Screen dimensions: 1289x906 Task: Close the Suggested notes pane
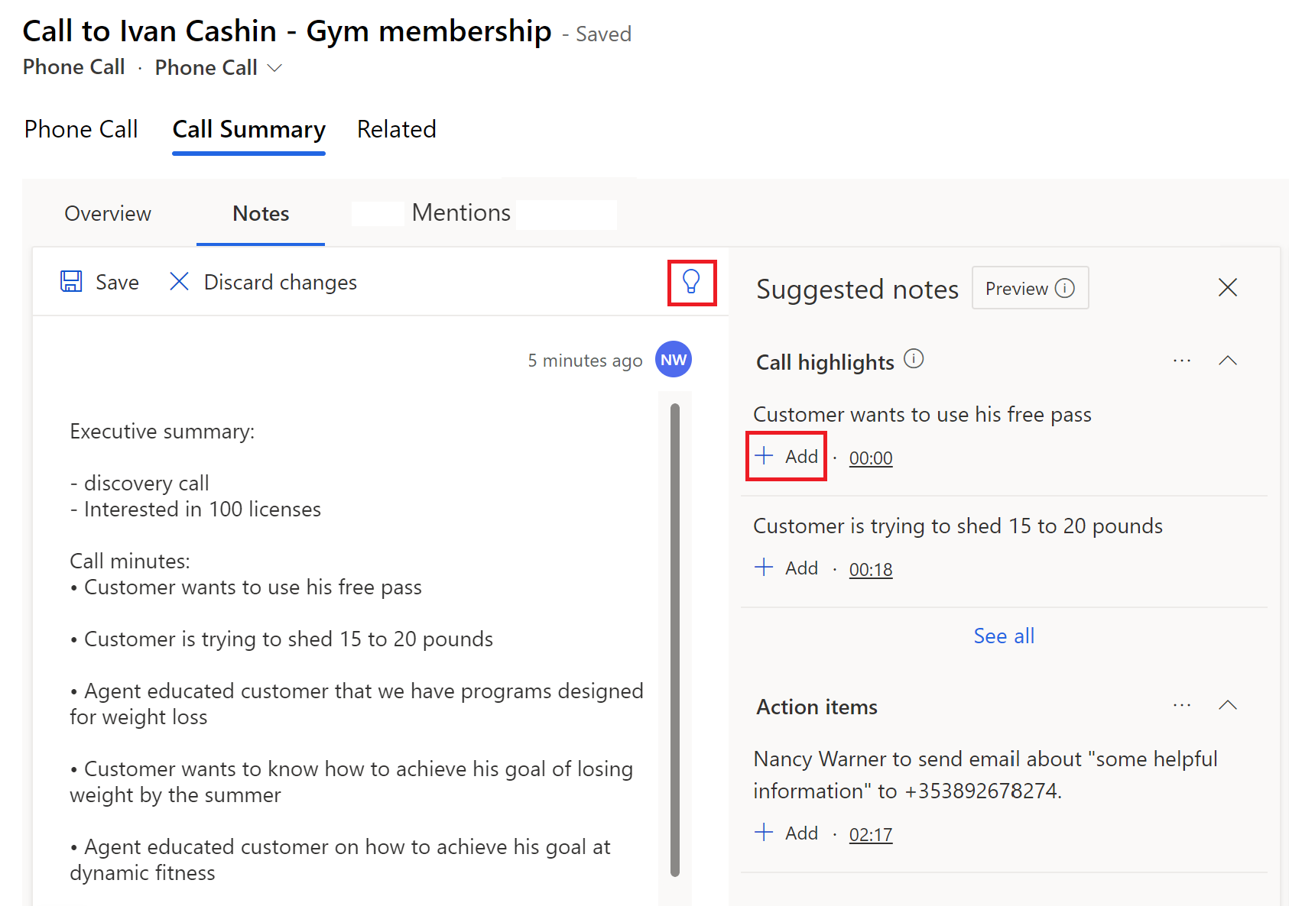click(x=1227, y=287)
